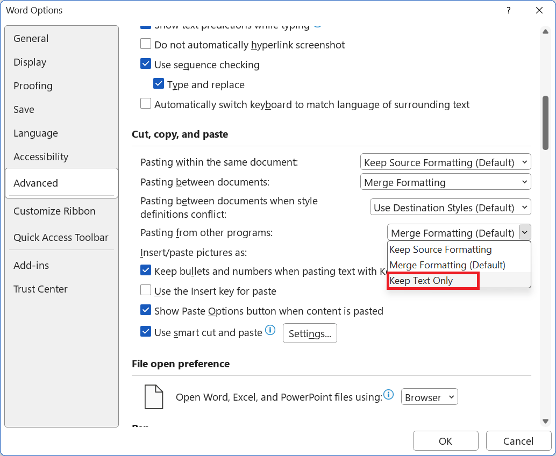This screenshot has height=456, width=556.
Task: Click OK to apply options
Action: pos(446,441)
